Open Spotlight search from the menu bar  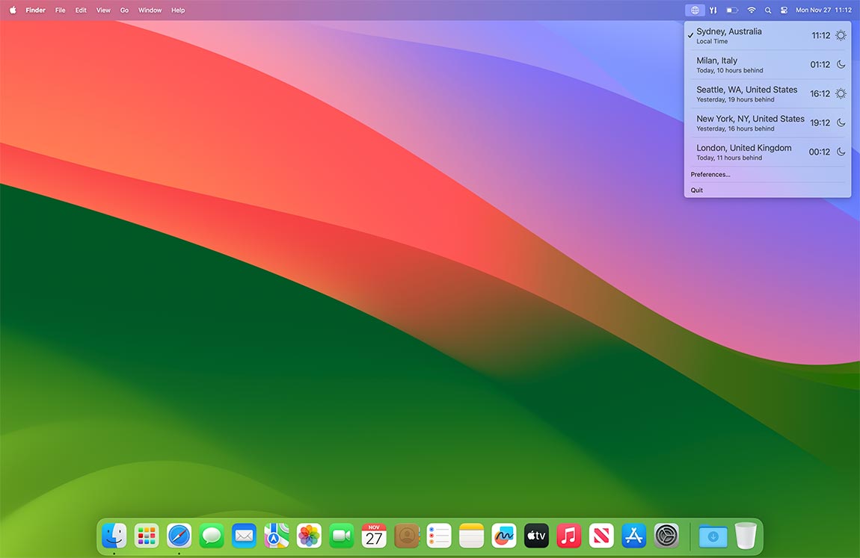767,10
